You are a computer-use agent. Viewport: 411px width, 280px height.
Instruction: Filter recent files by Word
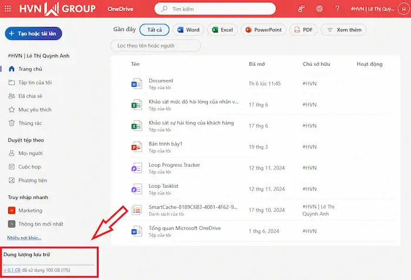click(x=187, y=30)
